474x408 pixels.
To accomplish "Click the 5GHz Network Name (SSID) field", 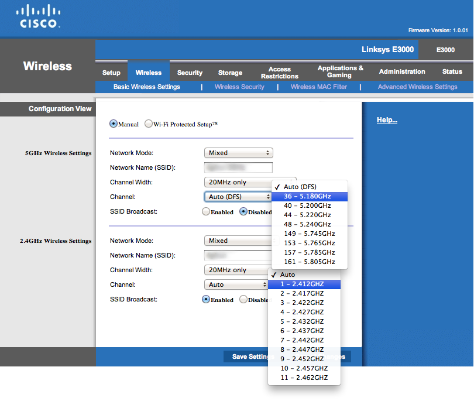I will 239,167.
